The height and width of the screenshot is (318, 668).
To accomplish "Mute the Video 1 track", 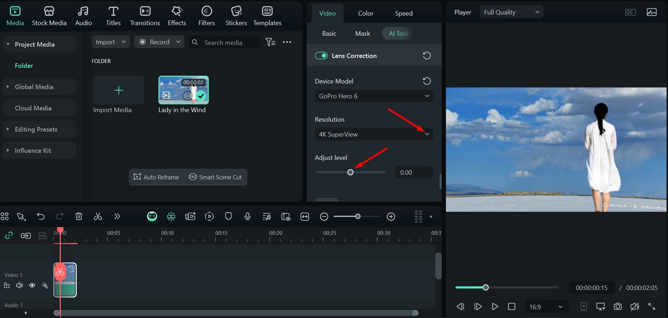I will click(x=19, y=285).
